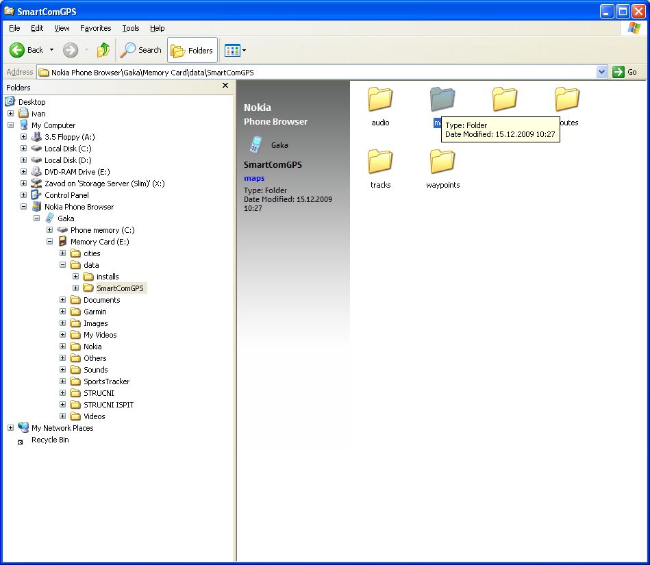Open the Tools menu
Viewport: 650px width, 565px height.
pyautogui.click(x=131, y=28)
